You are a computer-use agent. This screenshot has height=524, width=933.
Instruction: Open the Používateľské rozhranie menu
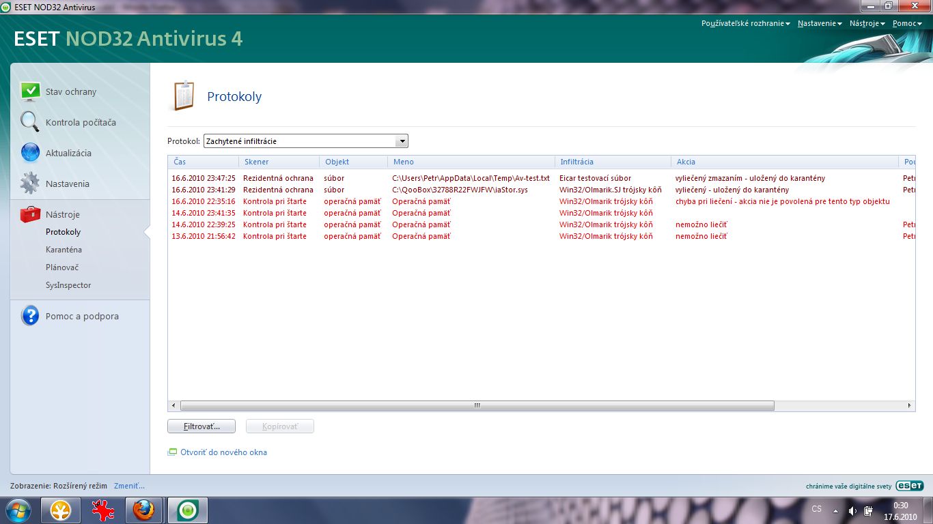click(x=745, y=23)
